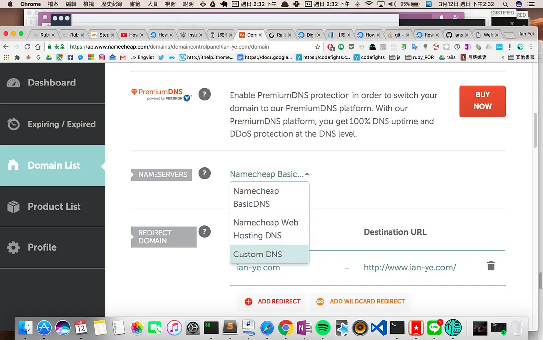The height and width of the screenshot is (340, 543).
Task: Open the Chrome application menu
Action: [31, 4]
